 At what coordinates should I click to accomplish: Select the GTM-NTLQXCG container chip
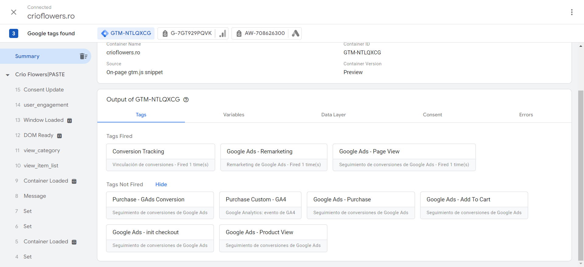point(126,33)
